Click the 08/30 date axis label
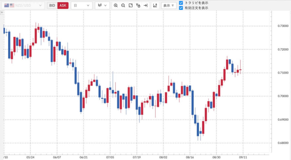The width and height of the screenshot is (291, 160). (216, 157)
